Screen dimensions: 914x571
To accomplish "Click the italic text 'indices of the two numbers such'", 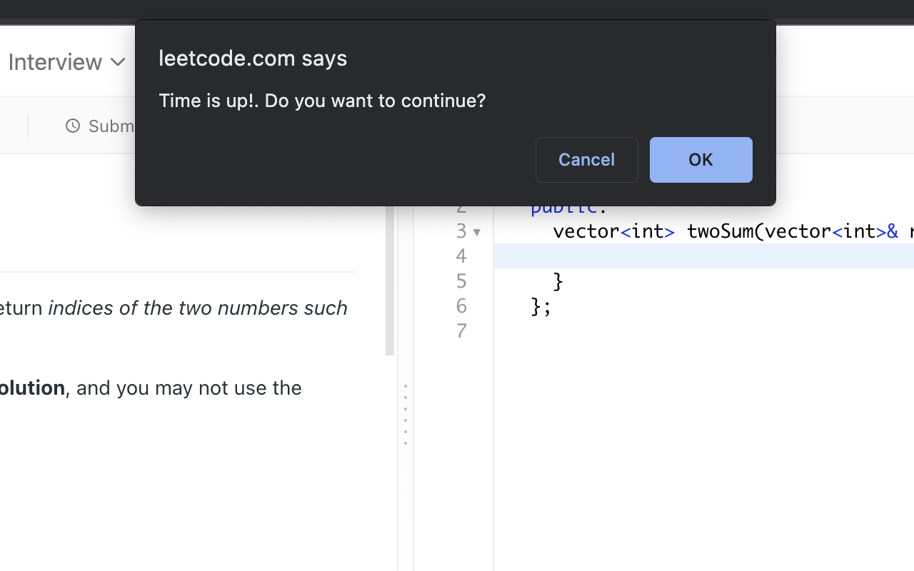I will coord(198,308).
